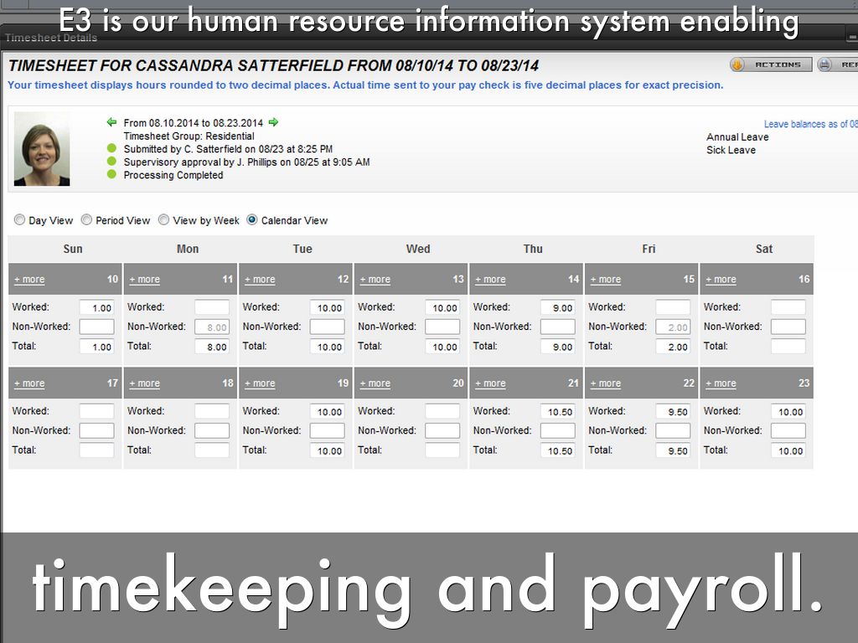Screen dimensions: 858x643
Task: Select the Calendar View radio button
Action: (x=252, y=220)
